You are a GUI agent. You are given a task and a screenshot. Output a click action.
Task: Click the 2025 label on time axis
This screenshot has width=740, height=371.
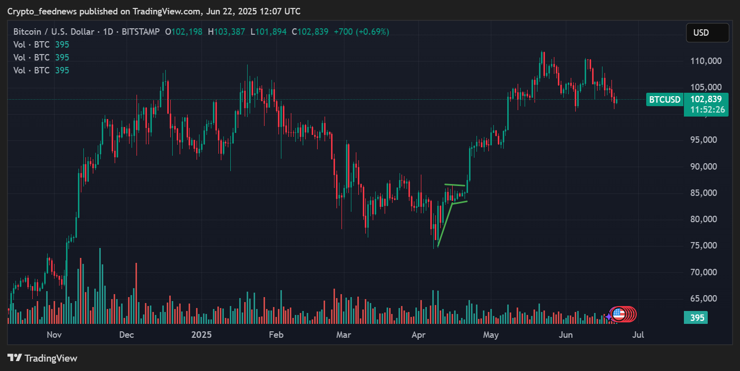[202, 335]
